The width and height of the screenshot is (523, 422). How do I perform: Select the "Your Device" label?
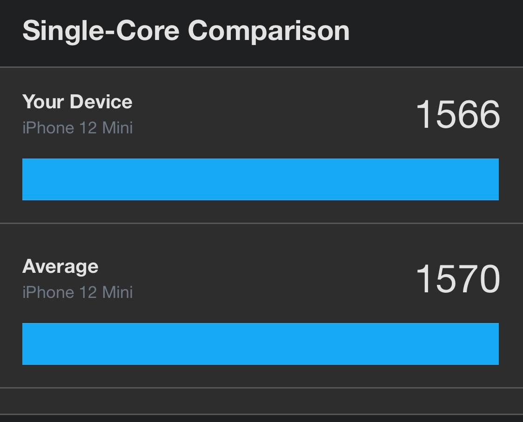click(x=77, y=102)
